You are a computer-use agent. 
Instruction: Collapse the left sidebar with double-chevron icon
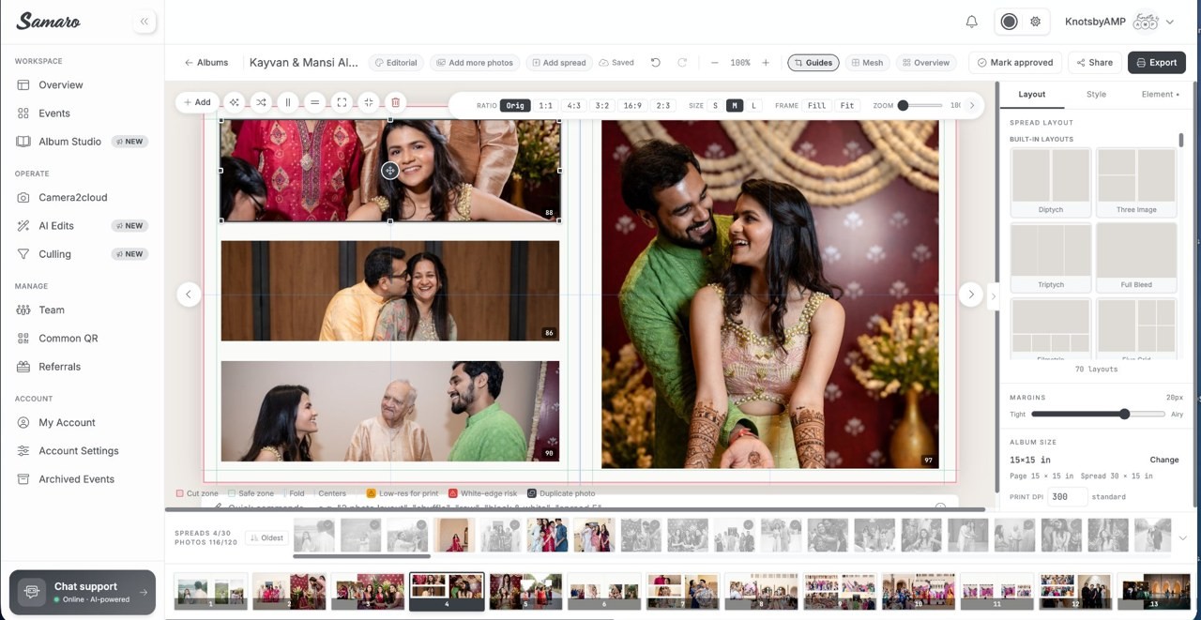click(144, 21)
